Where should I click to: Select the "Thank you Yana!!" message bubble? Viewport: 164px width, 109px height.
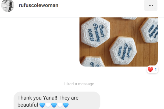pos(57,100)
